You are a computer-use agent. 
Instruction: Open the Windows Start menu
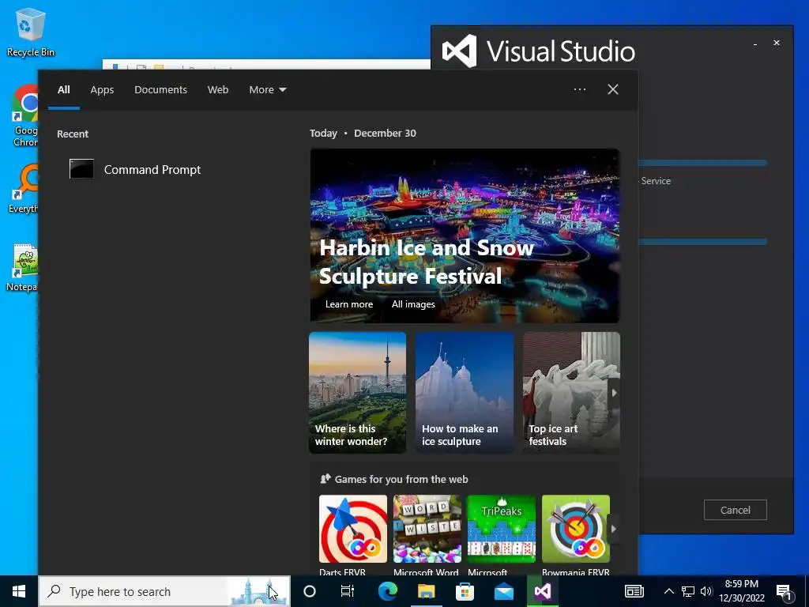click(19, 591)
